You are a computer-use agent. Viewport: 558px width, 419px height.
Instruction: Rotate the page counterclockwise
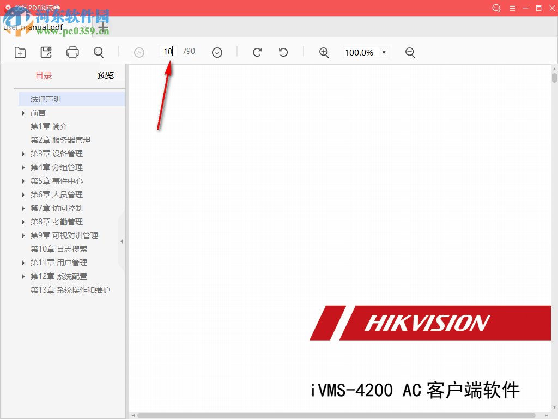pyautogui.click(x=283, y=53)
